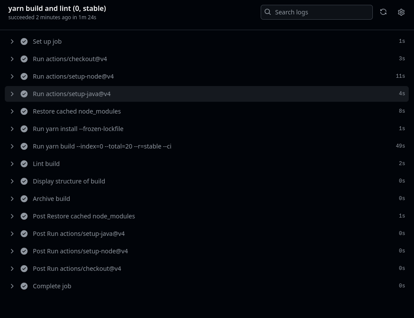Click success check icon beside Set up job

pyautogui.click(x=24, y=41)
